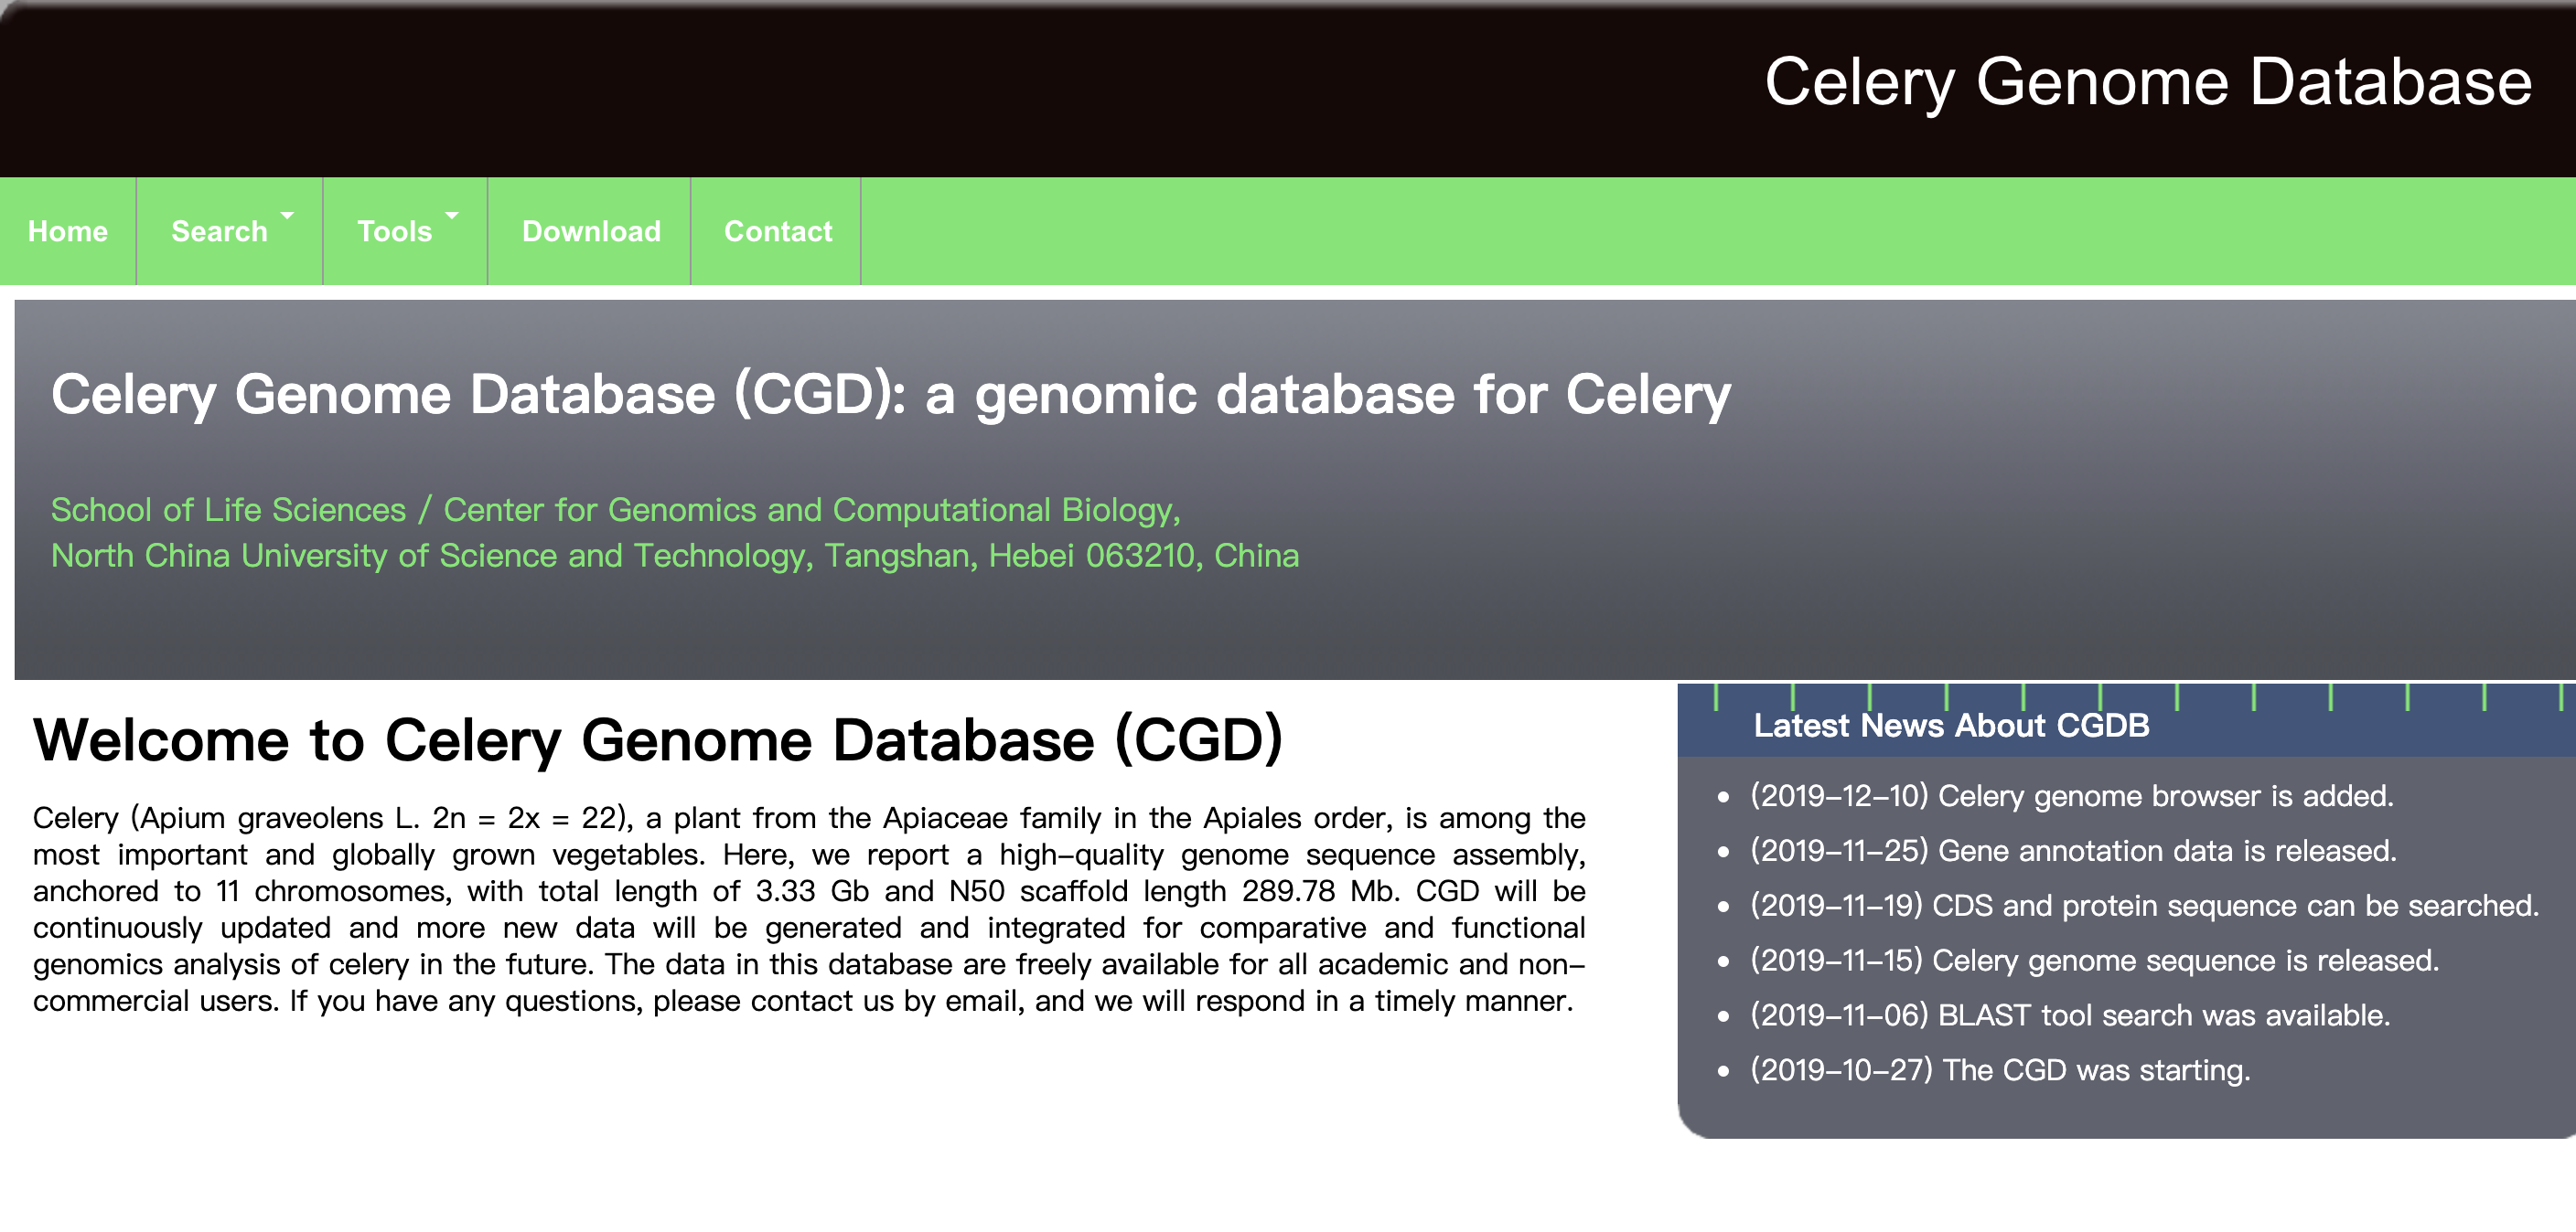Select the gene annotation data released news
This screenshot has height=1232, width=2576.
2073,851
